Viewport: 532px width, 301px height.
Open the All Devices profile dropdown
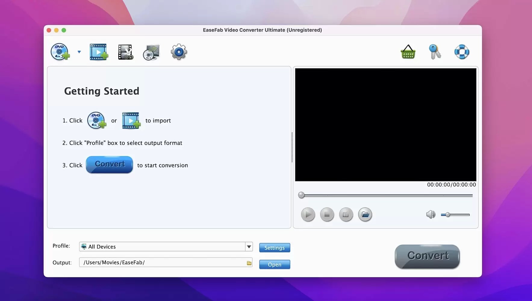coord(248,247)
